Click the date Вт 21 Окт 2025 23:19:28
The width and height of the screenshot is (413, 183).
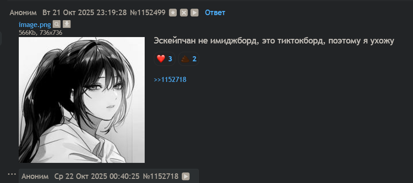pyautogui.click(x=85, y=13)
